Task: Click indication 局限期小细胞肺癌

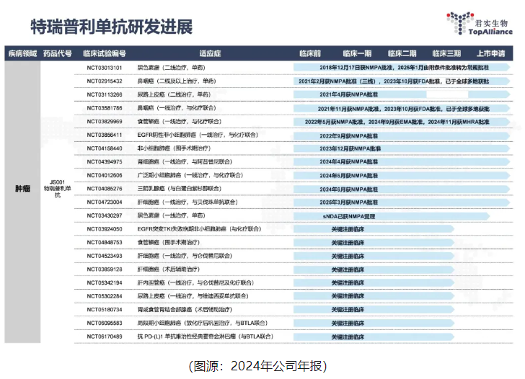Action: pyautogui.click(x=203, y=323)
